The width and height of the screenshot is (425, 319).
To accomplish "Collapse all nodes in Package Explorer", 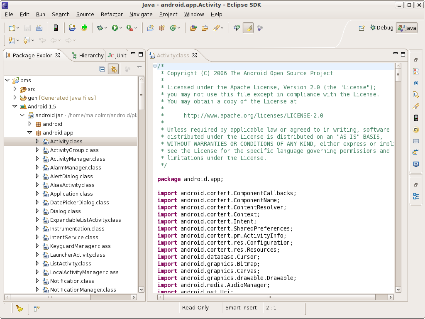I will [x=102, y=69].
